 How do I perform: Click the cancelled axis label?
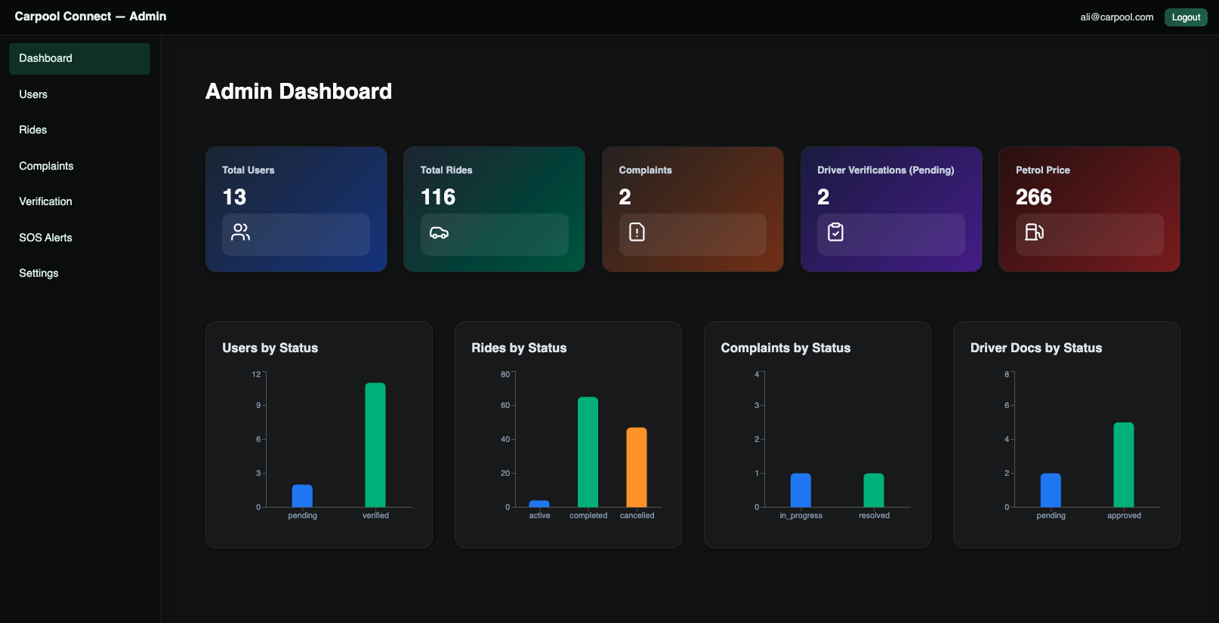637,516
